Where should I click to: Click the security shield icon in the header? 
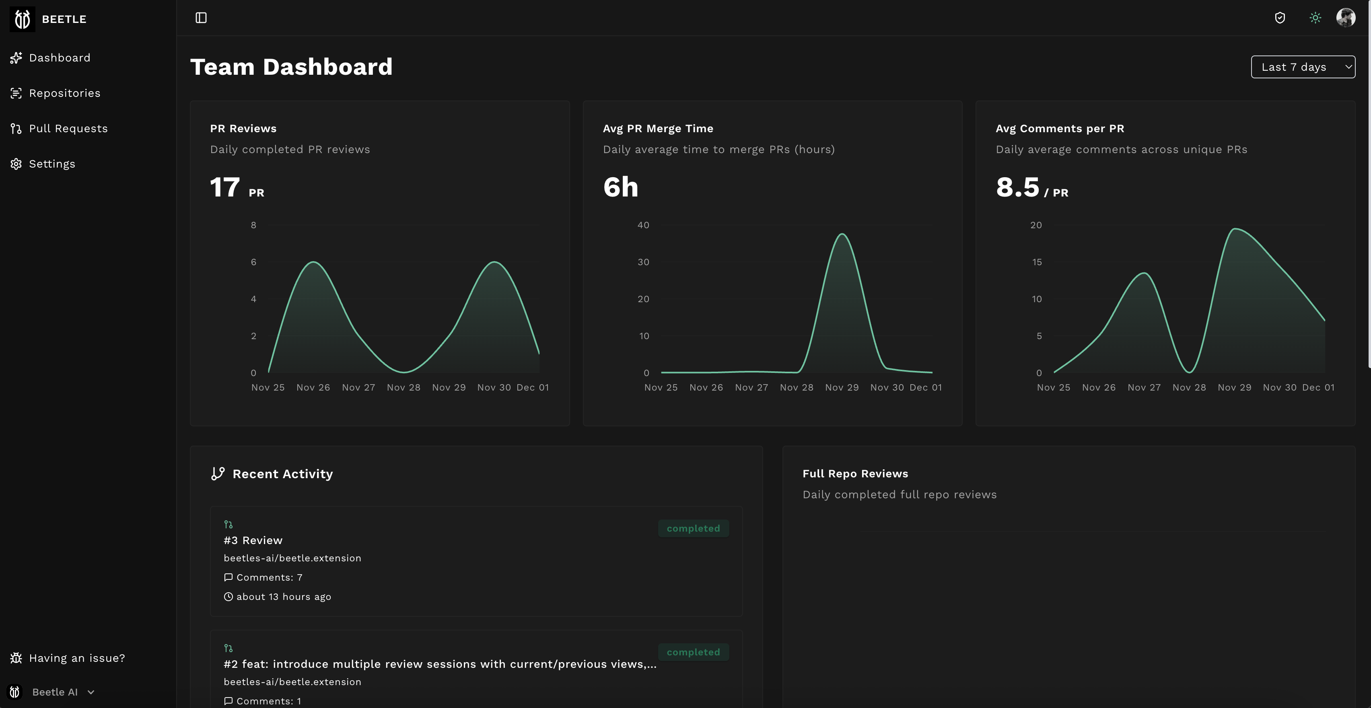(1280, 18)
